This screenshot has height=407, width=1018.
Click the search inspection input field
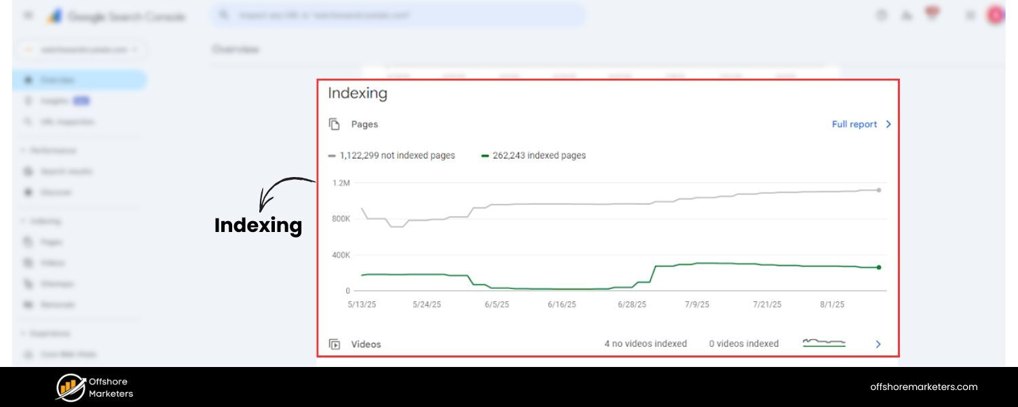click(x=400, y=15)
